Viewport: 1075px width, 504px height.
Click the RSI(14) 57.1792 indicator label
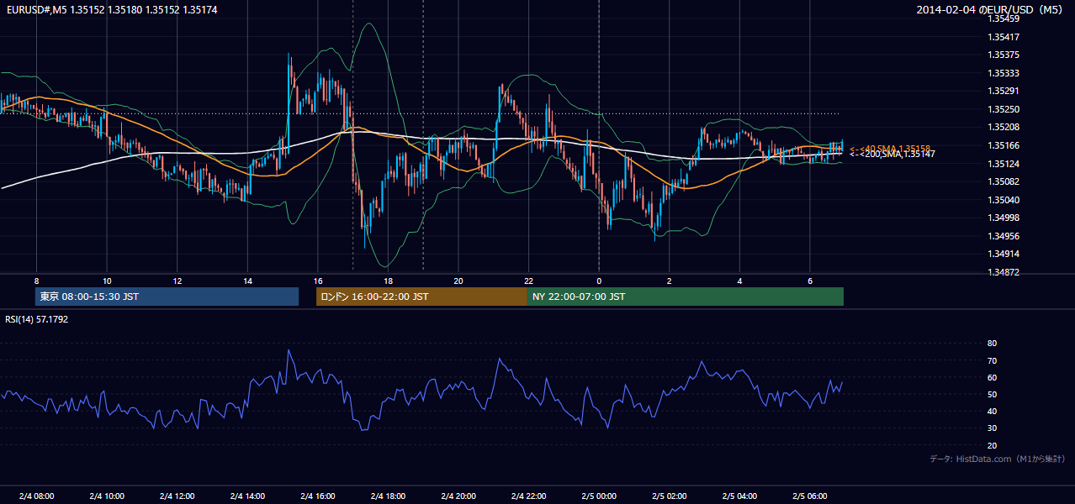[x=37, y=319]
